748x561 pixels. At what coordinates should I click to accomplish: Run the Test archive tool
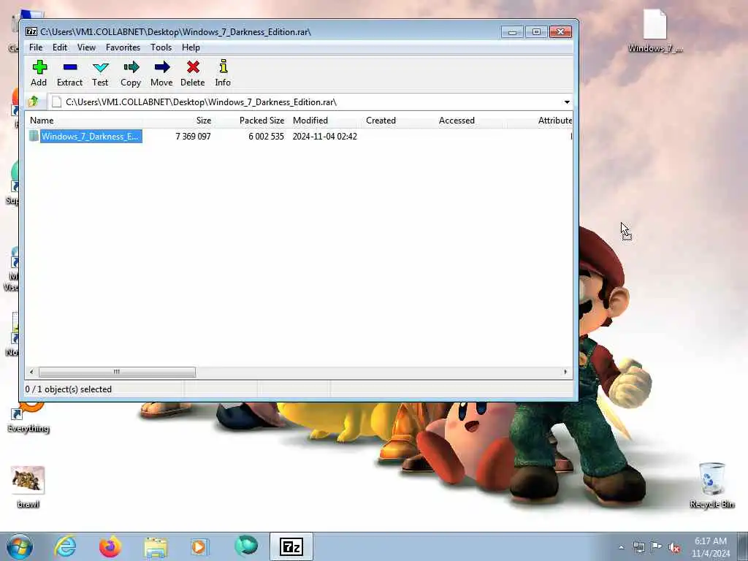[x=100, y=73]
